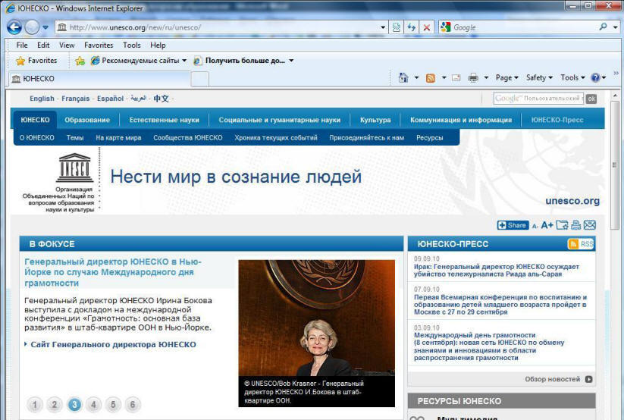Open search provider dropdown arrow
The height and width of the screenshot is (420, 624).
coord(615,27)
